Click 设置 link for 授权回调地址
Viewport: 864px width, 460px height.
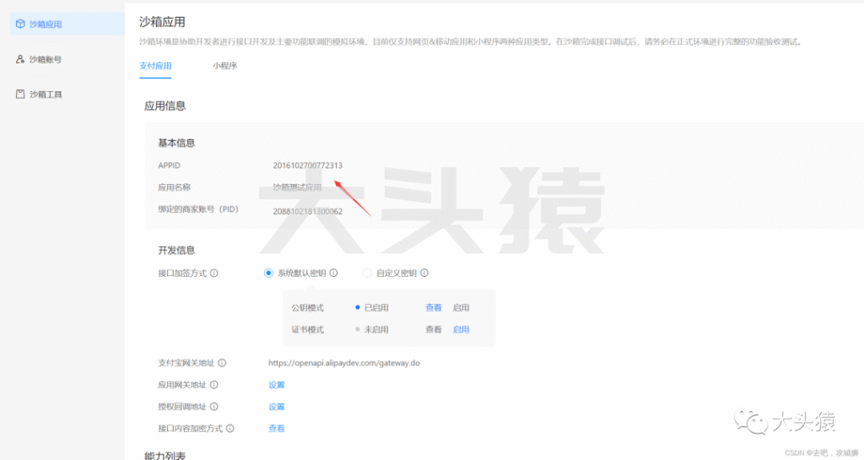(x=277, y=407)
